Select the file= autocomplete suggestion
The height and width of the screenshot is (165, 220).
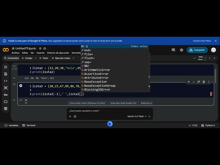[x=114, y=54]
